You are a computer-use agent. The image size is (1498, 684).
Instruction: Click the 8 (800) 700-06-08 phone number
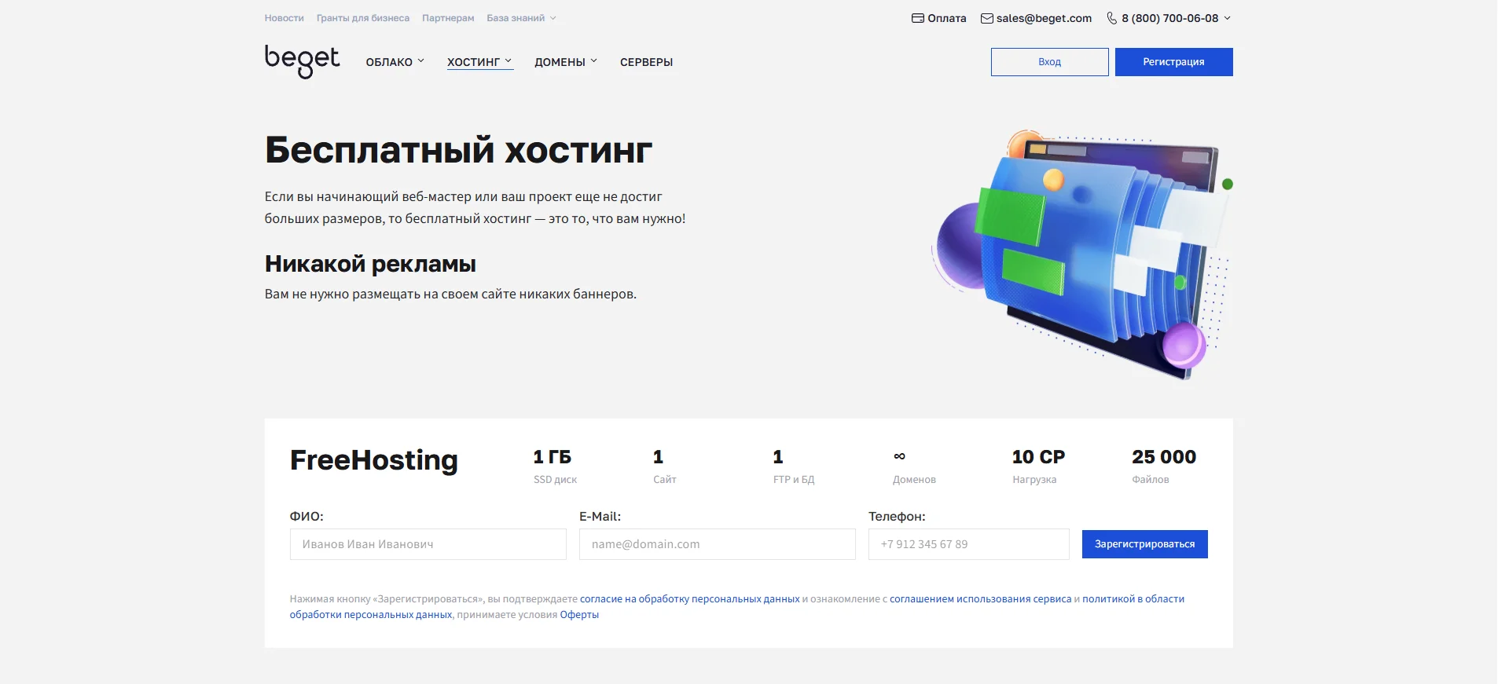pyautogui.click(x=1169, y=18)
